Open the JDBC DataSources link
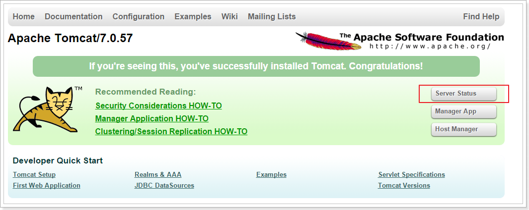Image resolution: width=529 pixels, height=210 pixels. tap(164, 186)
